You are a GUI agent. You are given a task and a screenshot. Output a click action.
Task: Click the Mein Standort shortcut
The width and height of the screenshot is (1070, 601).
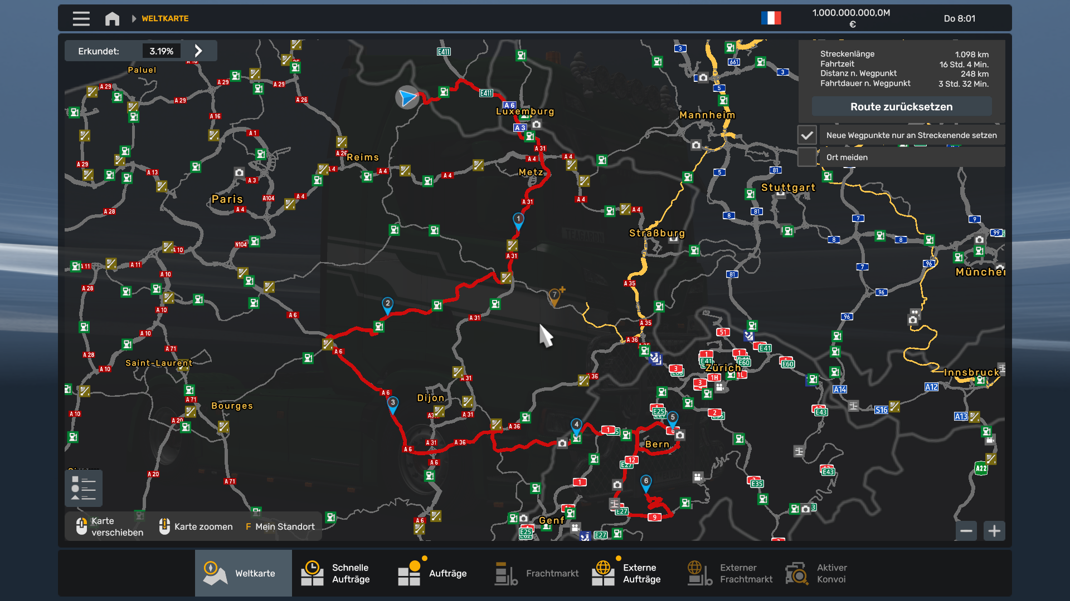click(280, 526)
